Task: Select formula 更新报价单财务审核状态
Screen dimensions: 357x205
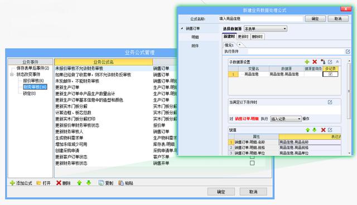Action: (77, 125)
